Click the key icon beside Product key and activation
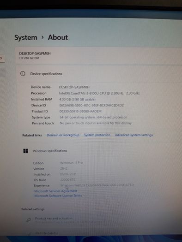The width and height of the screenshot is (182, 242). [x=29, y=220]
